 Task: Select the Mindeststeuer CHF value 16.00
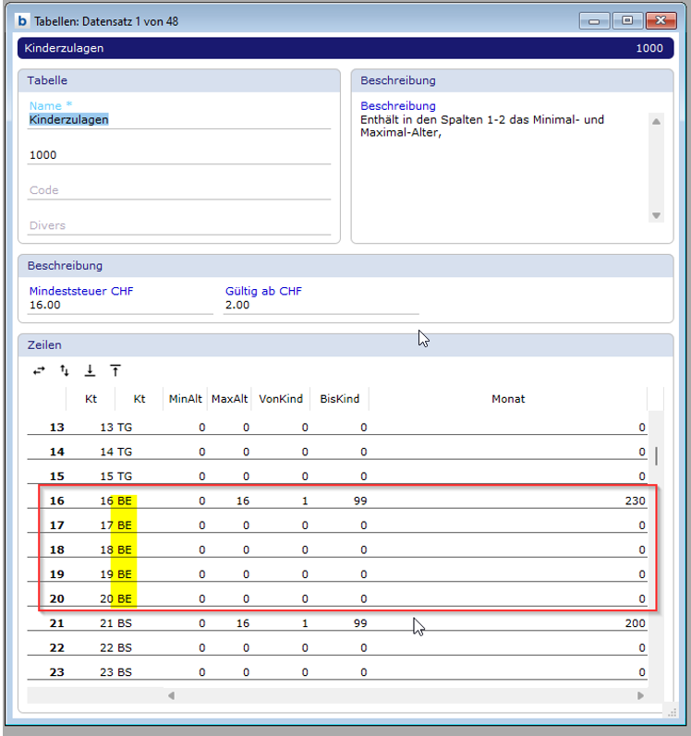(x=120, y=305)
